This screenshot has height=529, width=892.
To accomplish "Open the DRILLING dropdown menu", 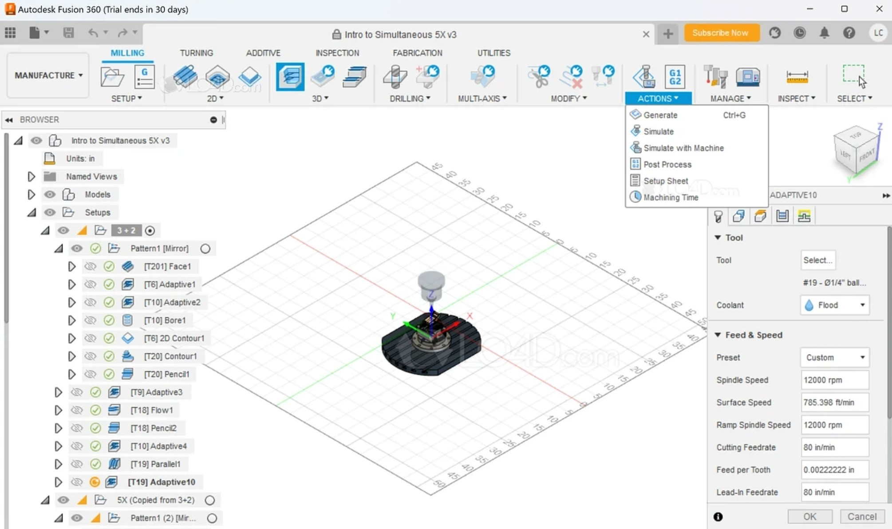I will click(x=410, y=99).
